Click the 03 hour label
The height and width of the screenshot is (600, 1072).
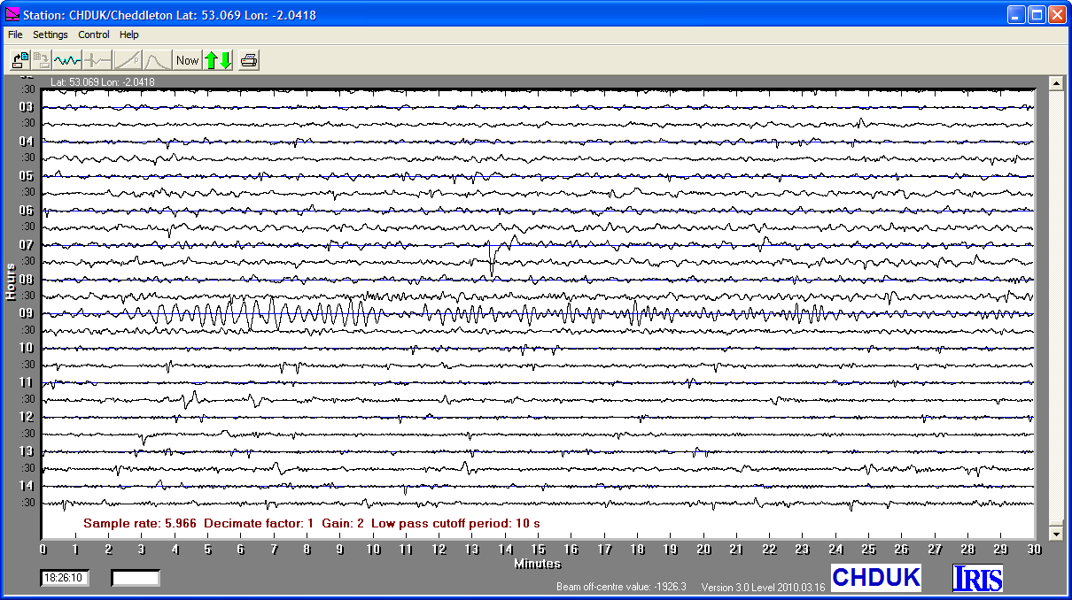click(26, 106)
